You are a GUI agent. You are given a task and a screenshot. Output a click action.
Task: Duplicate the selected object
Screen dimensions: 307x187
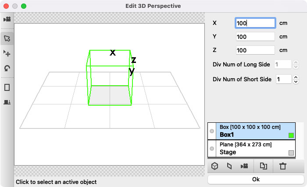pyautogui.click(x=263, y=166)
